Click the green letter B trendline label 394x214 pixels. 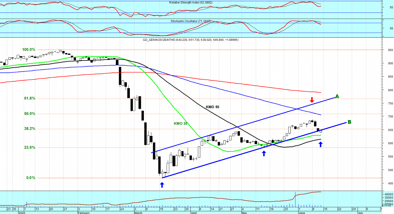point(349,122)
